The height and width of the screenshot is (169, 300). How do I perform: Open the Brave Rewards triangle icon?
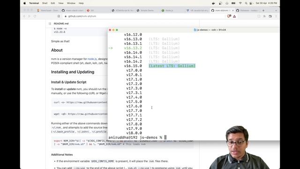pos(234,16)
